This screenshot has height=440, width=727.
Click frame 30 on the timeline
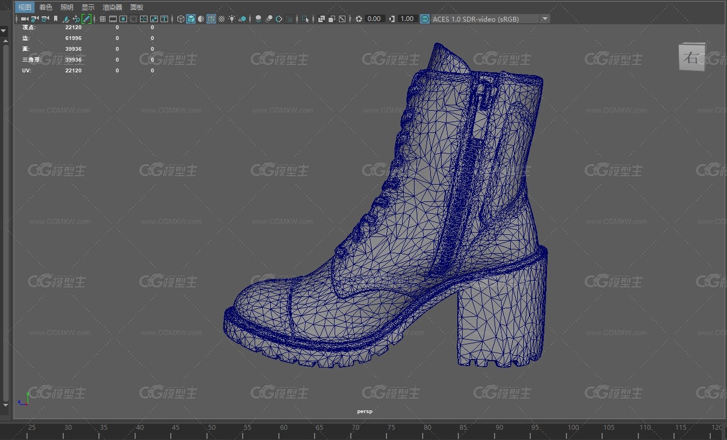(68, 428)
